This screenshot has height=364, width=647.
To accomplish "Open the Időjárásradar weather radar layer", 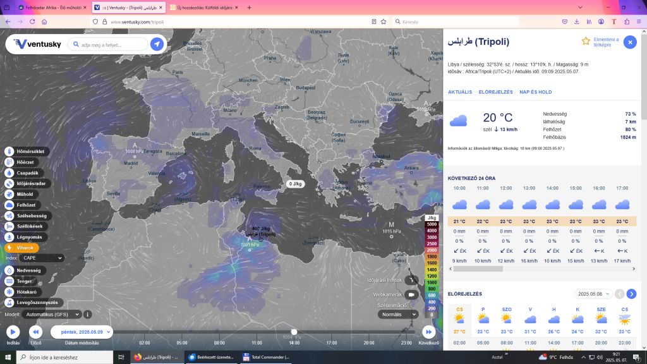I will (x=9, y=183).
